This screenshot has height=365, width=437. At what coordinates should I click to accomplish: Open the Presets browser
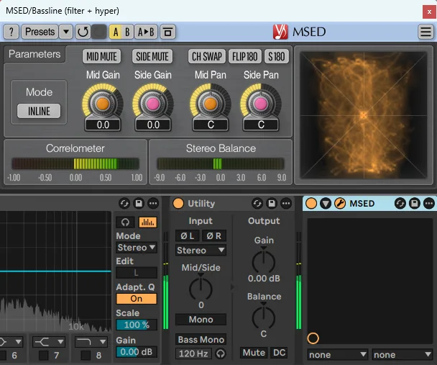[x=40, y=32]
